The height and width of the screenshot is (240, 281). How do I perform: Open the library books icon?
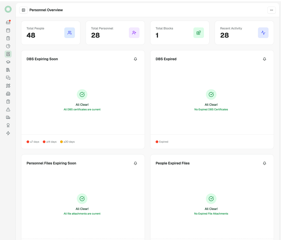pos(8,70)
